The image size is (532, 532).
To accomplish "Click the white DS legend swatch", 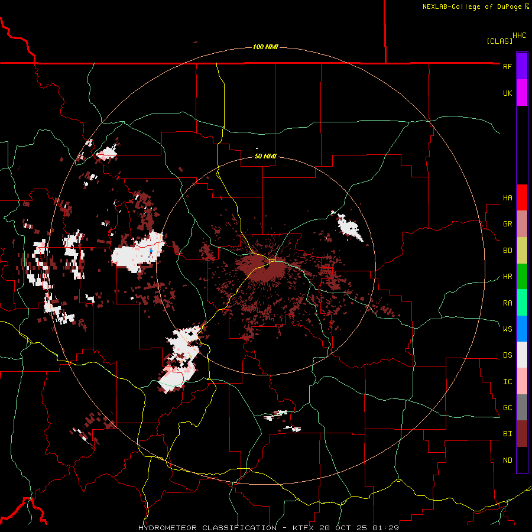I will (x=522, y=355).
